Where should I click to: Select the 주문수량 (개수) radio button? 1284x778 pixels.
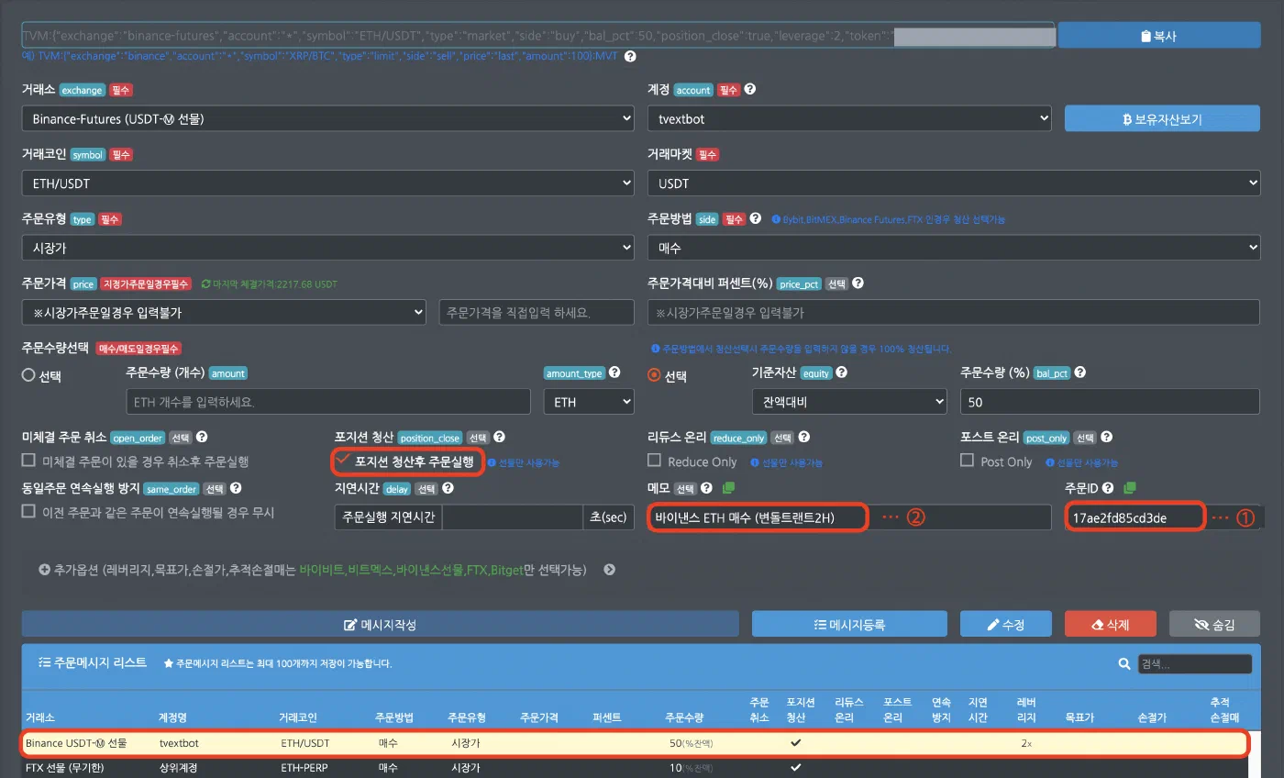pos(28,375)
